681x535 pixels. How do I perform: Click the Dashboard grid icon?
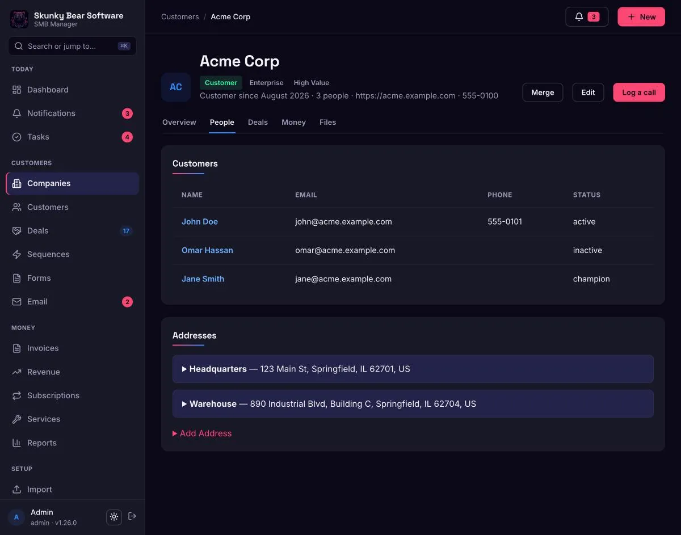pyautogui.click(x=16, y=90)
